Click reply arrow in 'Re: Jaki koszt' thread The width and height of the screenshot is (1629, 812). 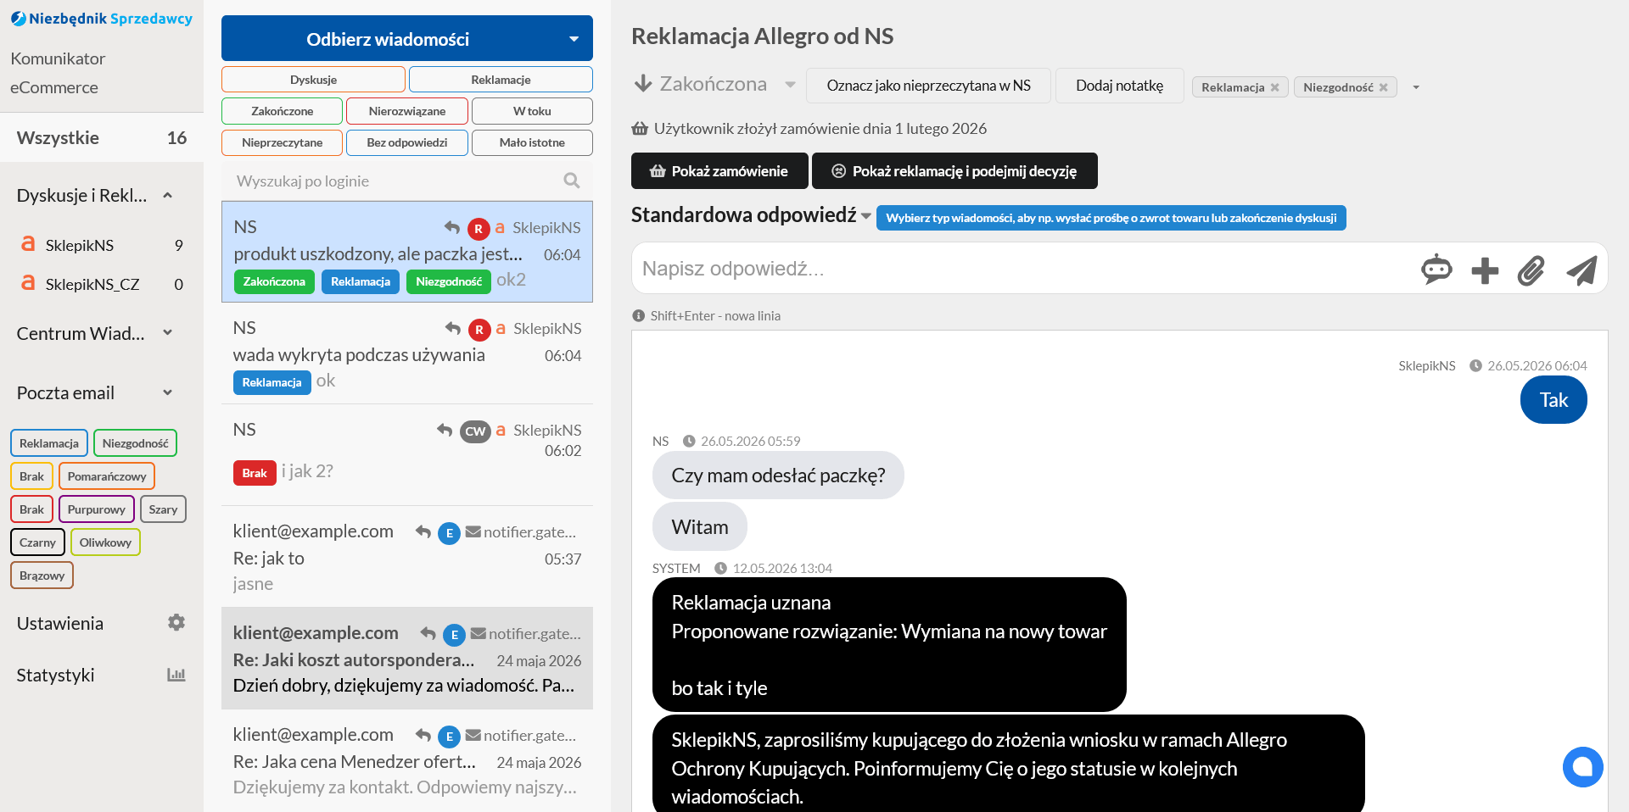(428, 633)
